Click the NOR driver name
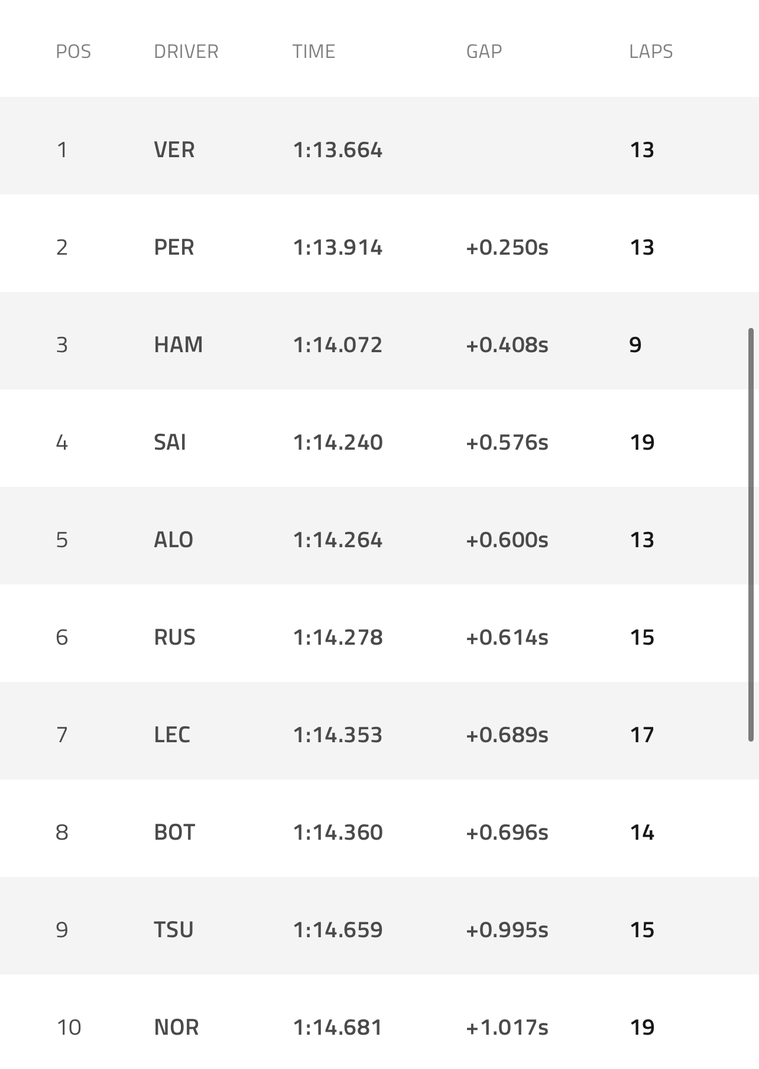Viewport: 759px width, 1069px height. (176, 1028)
